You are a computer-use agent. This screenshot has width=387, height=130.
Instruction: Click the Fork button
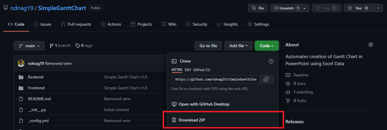pos(326,8)
